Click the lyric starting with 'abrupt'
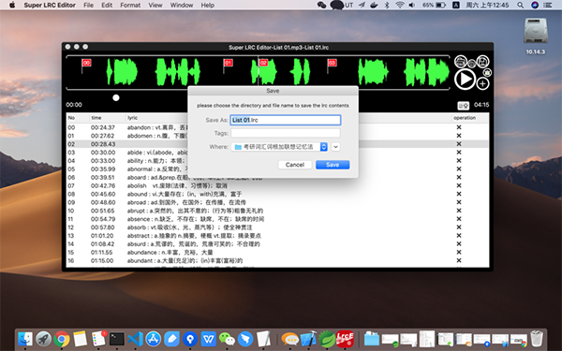 [x=196, y=211]
